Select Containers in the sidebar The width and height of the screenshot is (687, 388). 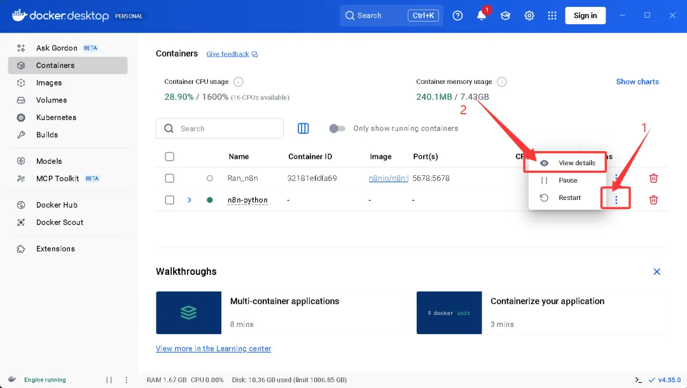pos(67,65)
